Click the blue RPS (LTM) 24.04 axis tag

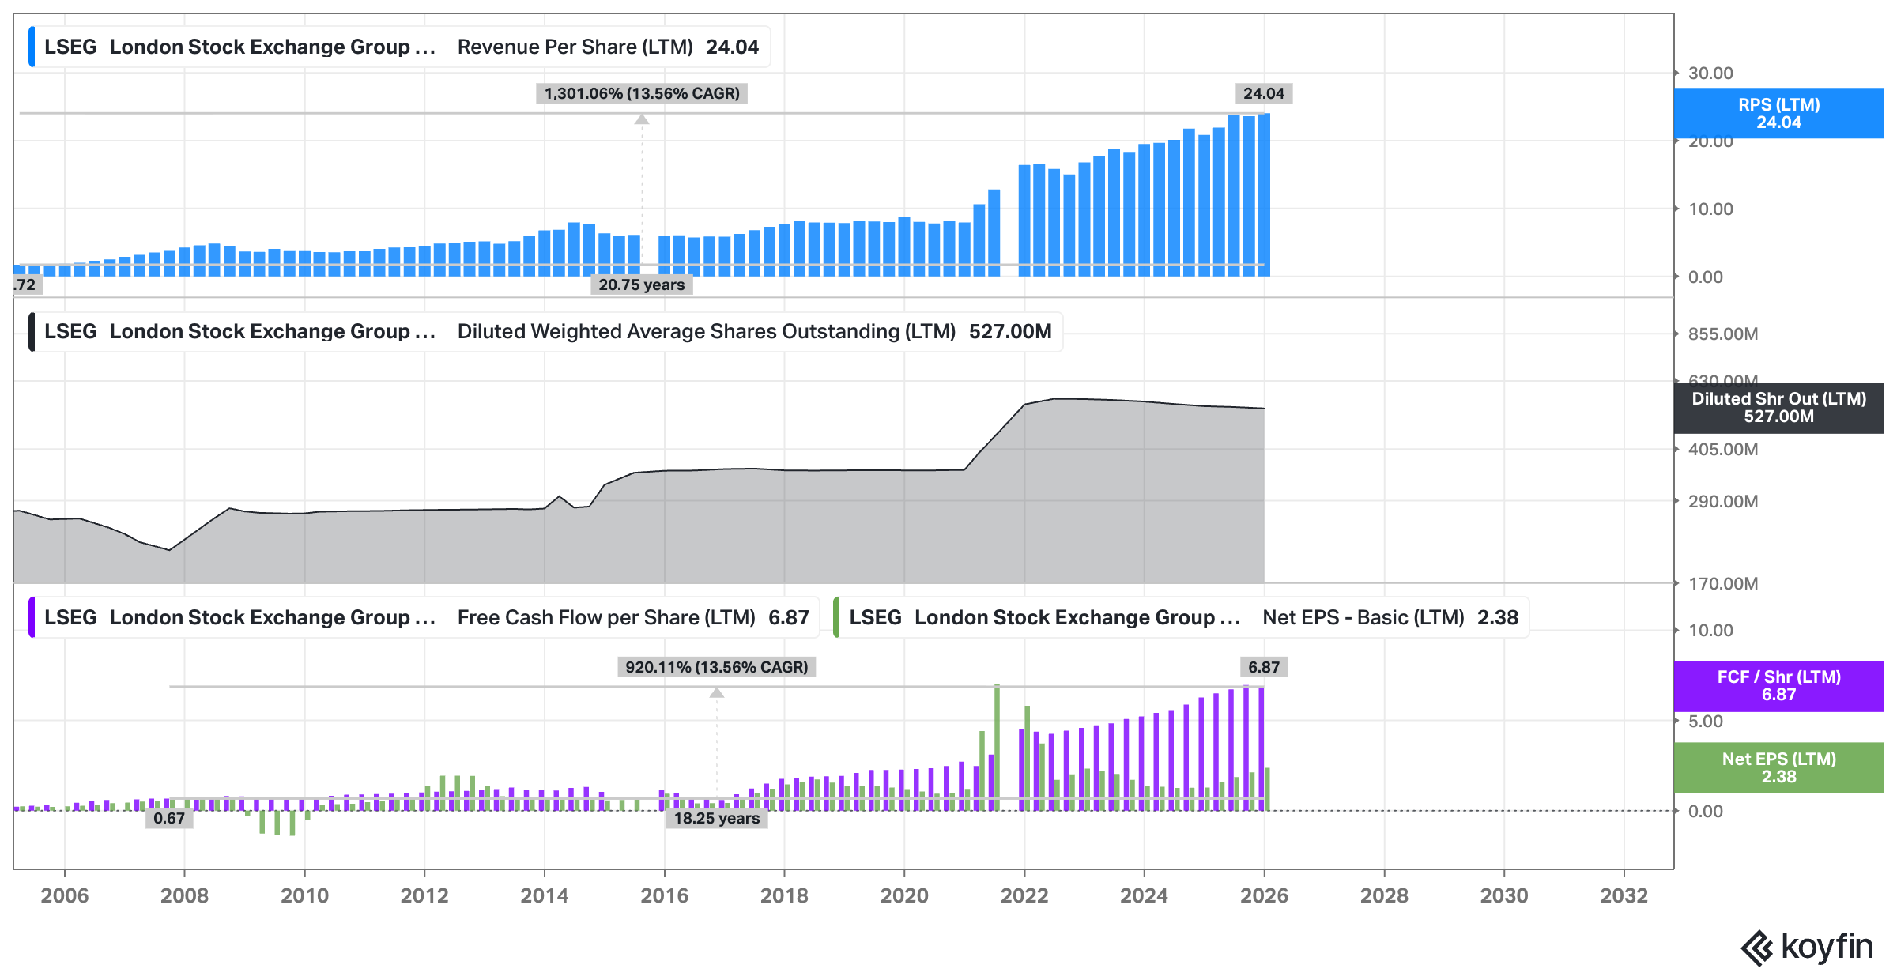(x=1778, y=114)
